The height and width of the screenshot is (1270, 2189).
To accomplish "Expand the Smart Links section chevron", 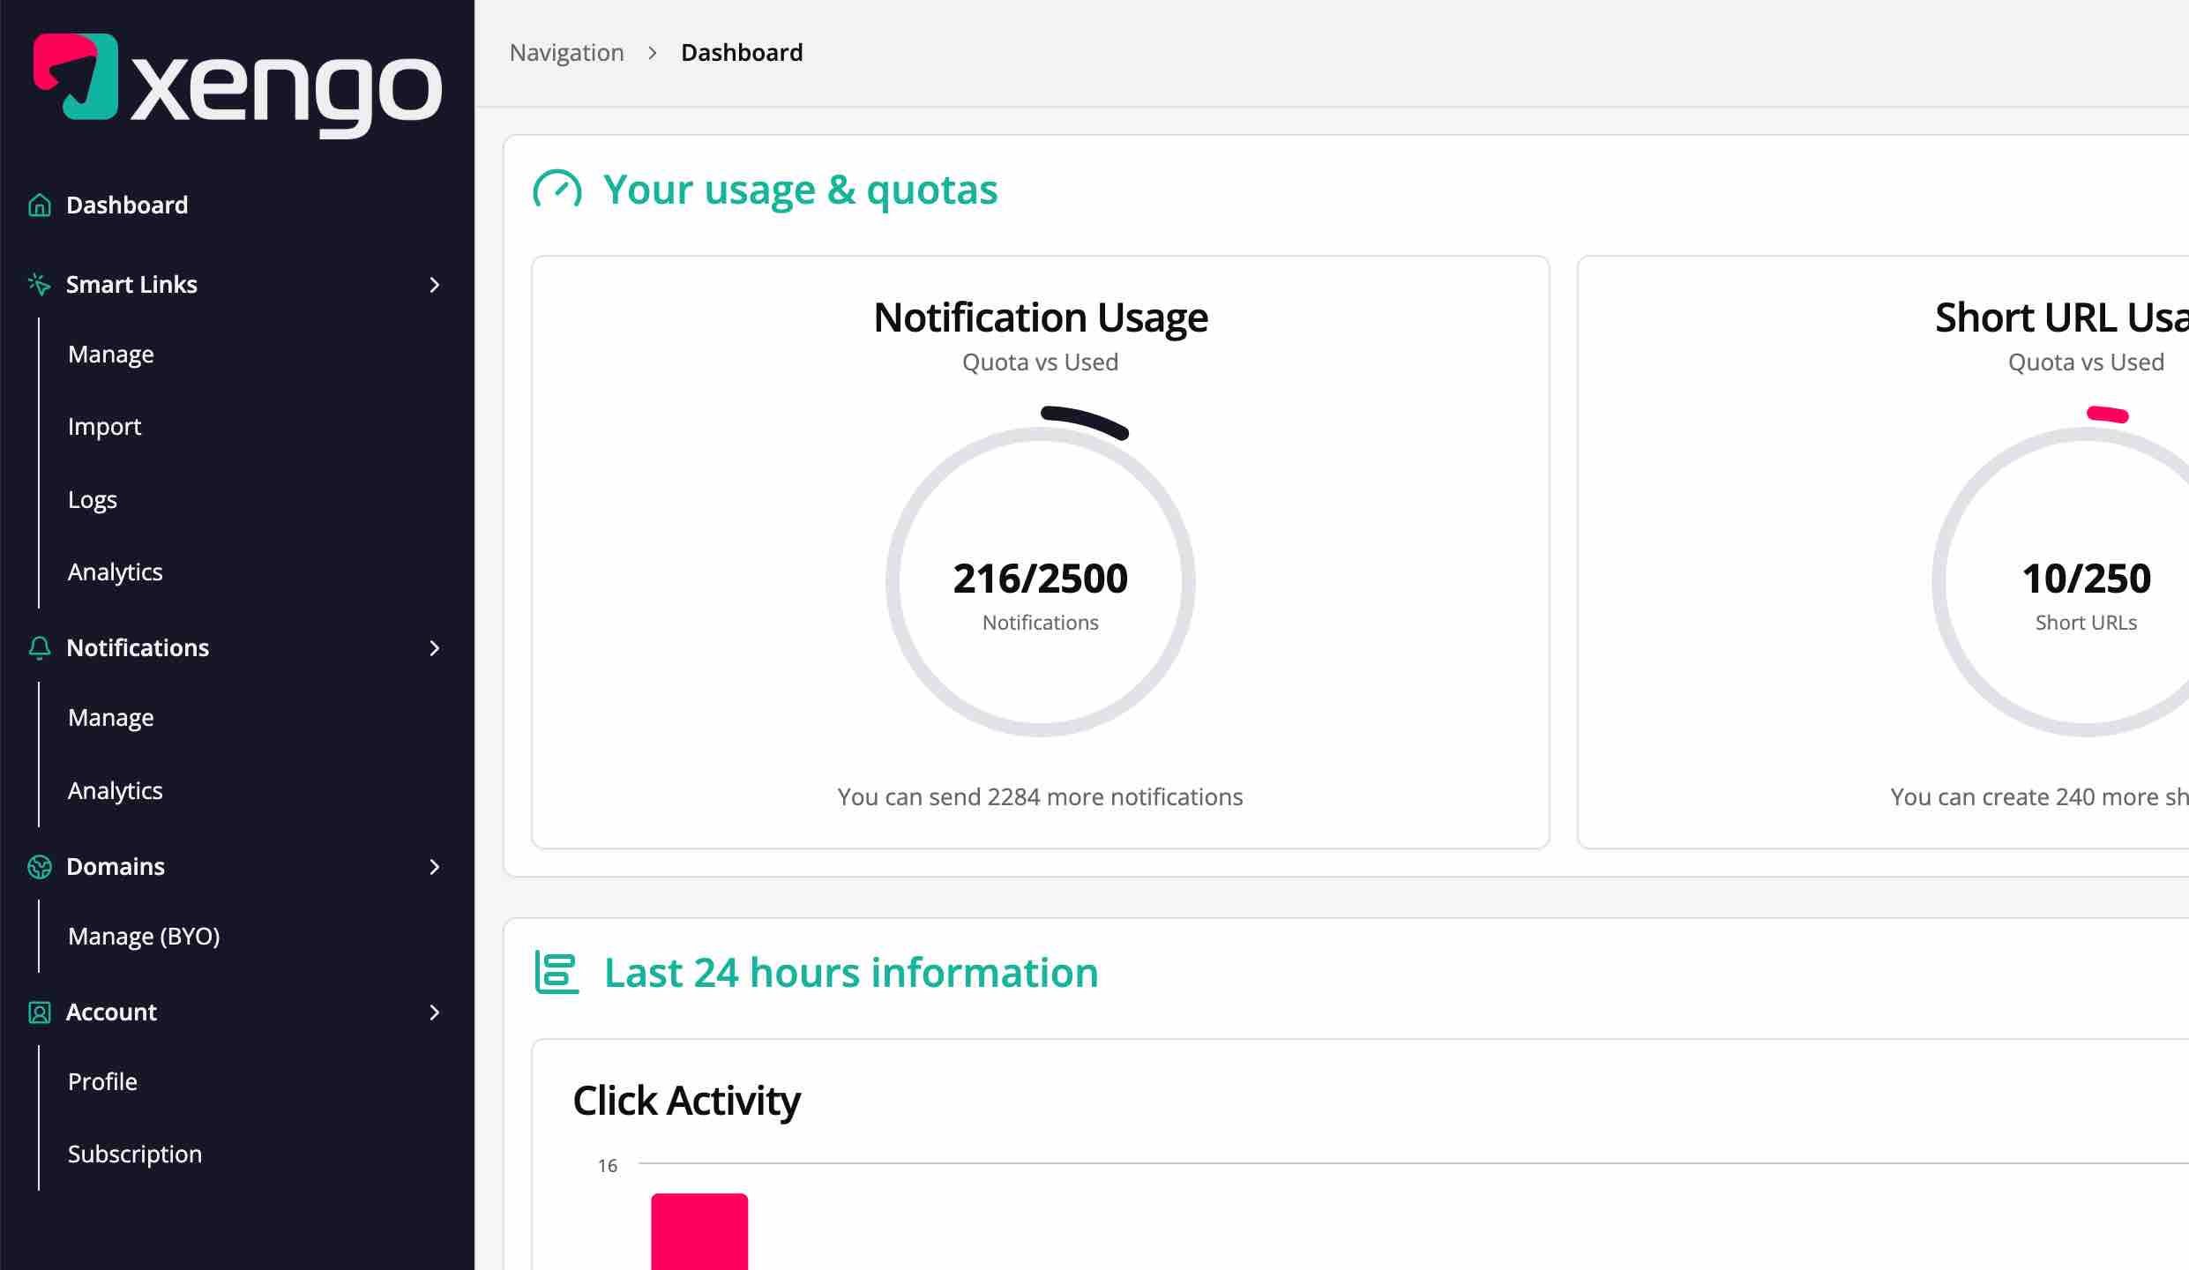I will [435, 284].
